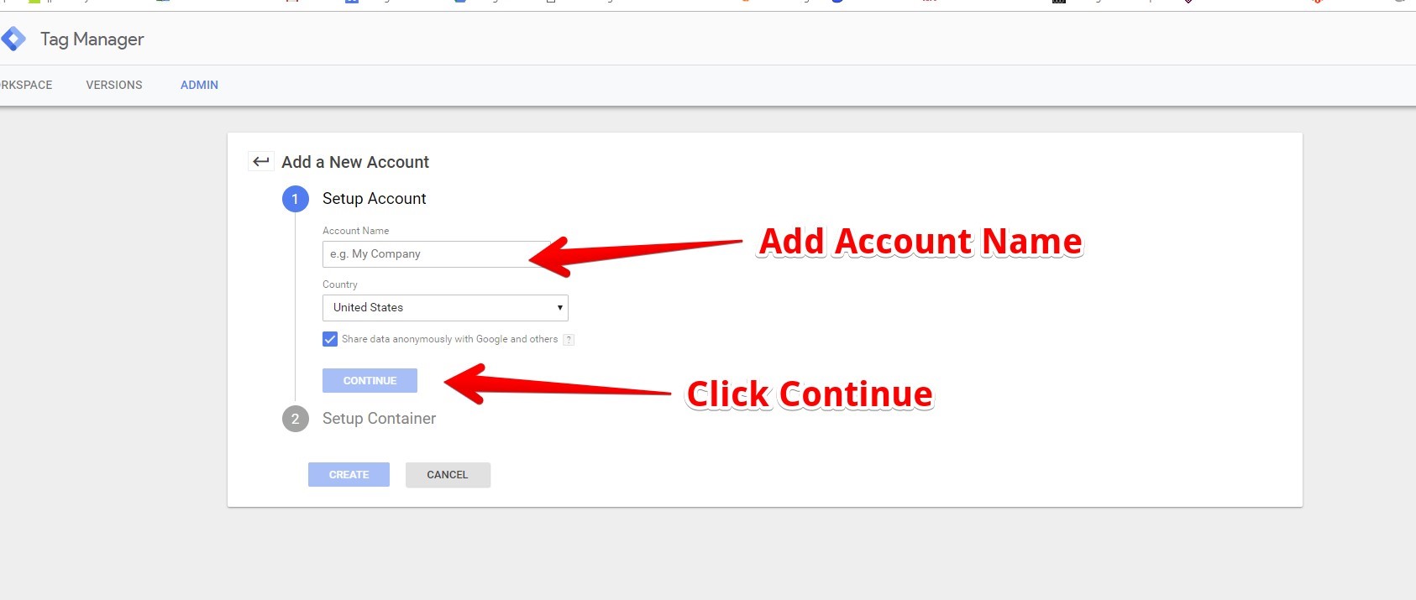Click the Create button

tap(349, 475)
